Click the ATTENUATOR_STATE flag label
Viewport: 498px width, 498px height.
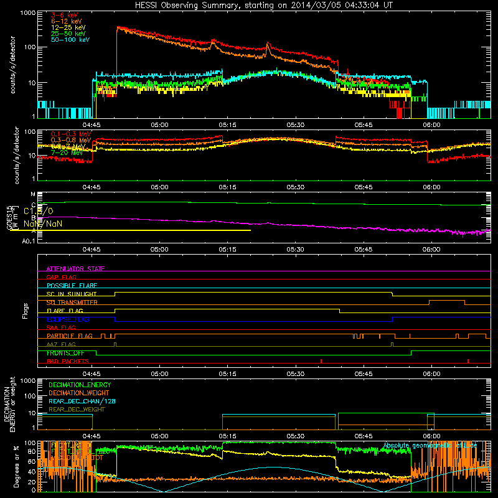click(x=75, y=269)
